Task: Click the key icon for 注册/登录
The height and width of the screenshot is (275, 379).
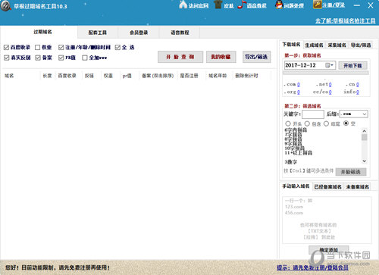Action: pos(317,5)
